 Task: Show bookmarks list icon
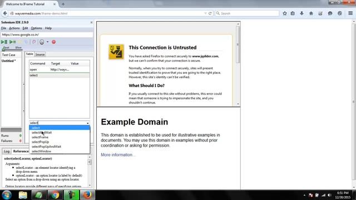[x=293, y=13]
